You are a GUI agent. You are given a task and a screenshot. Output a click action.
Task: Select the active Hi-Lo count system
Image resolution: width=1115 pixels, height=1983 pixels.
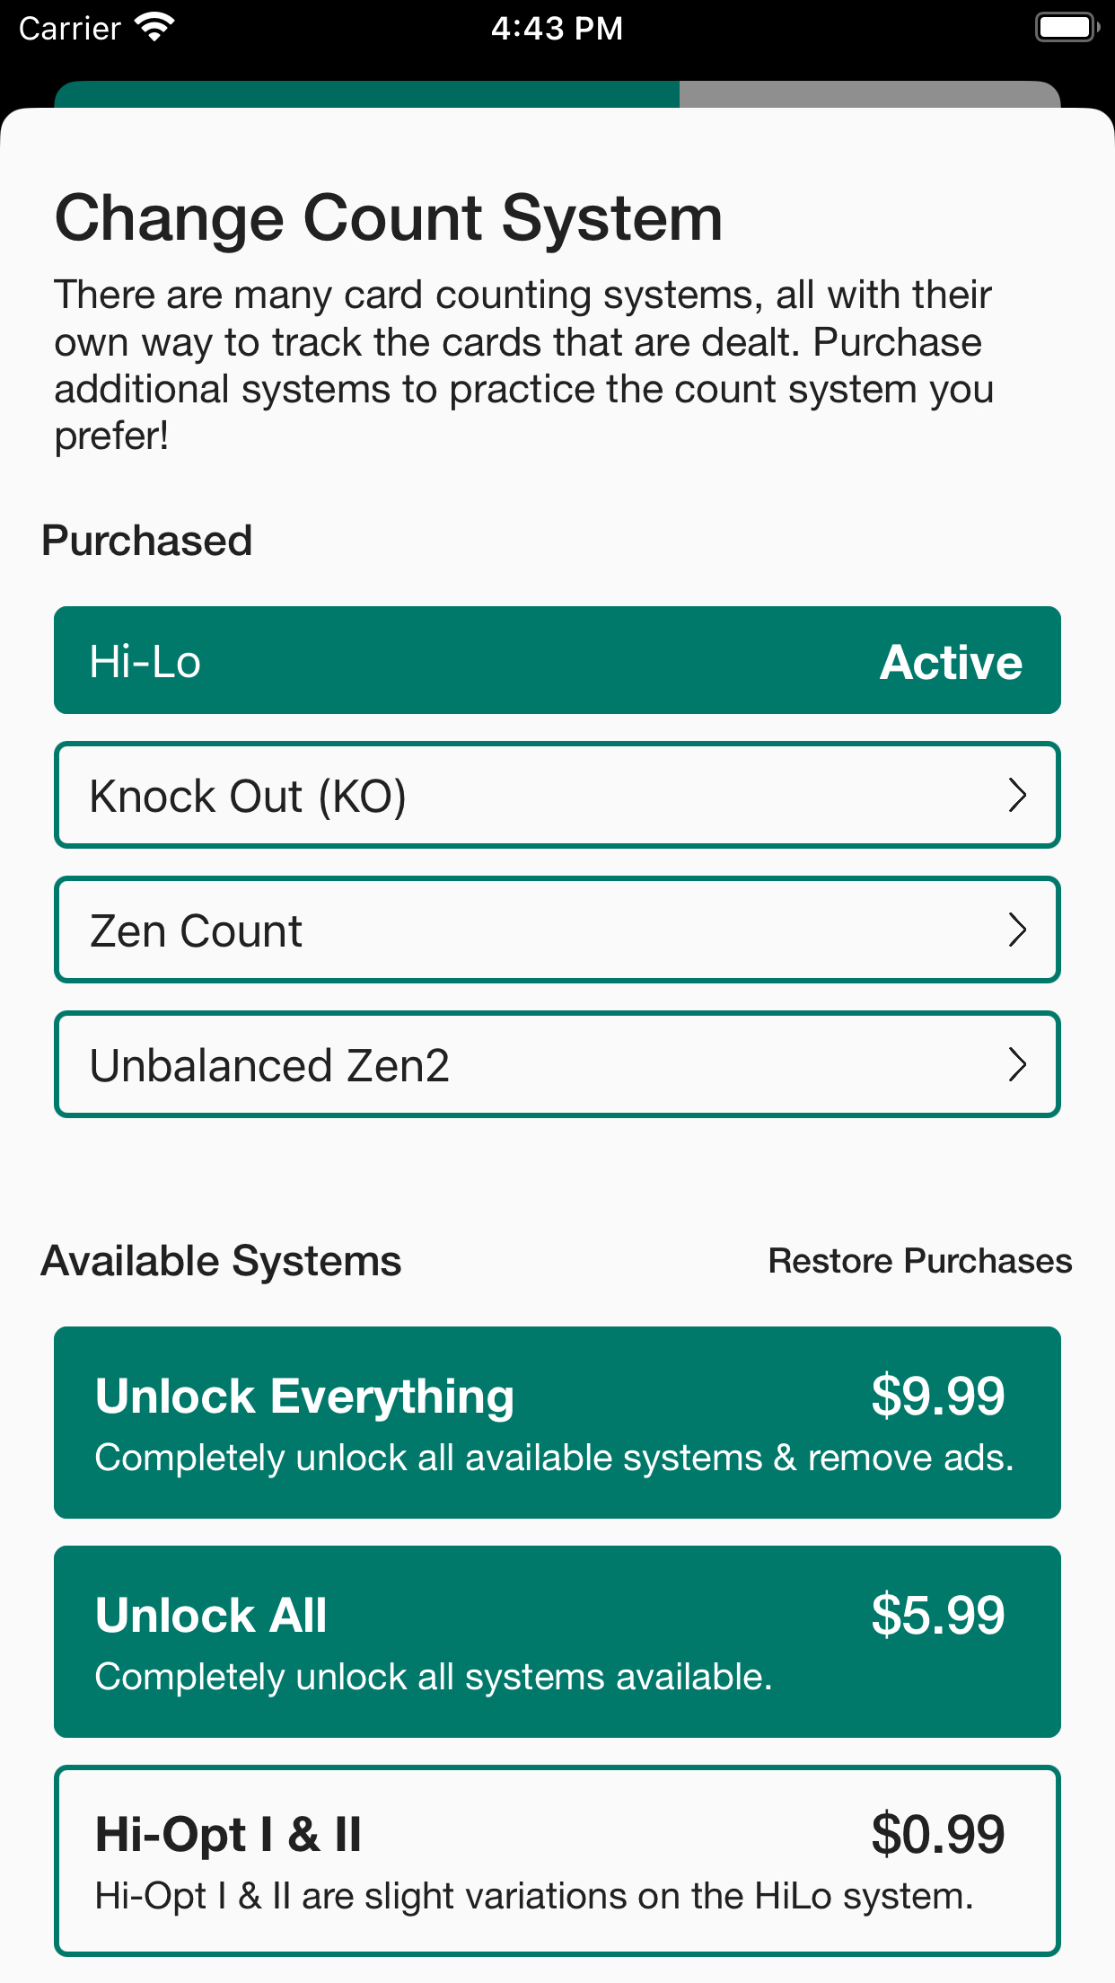(557, 660)
